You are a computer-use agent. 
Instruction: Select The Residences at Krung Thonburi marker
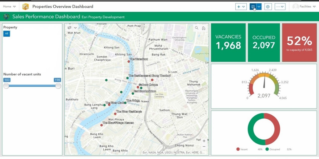[128, 78]
